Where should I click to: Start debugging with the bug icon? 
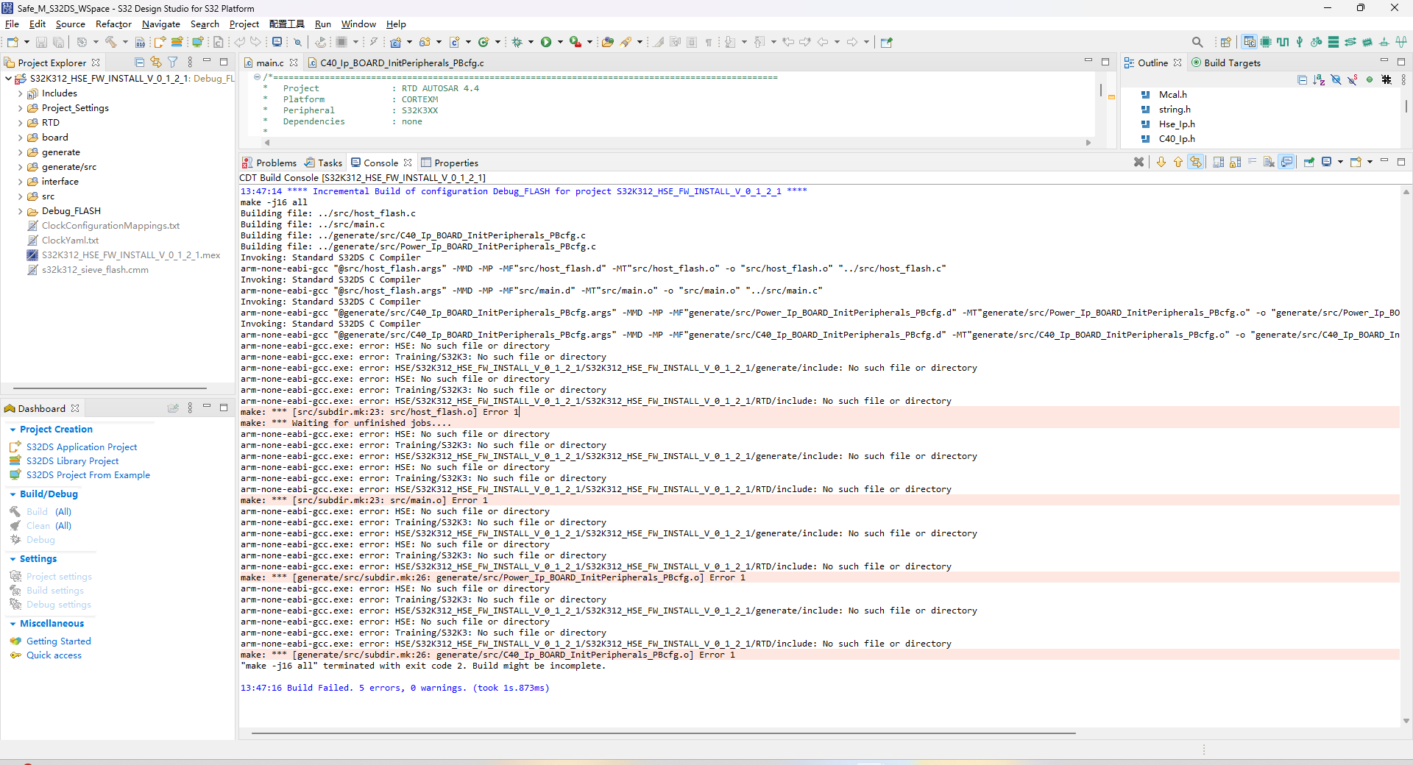click(x=517, y=42)
